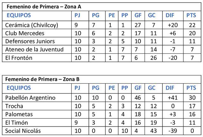
Task: Select Pabellón Argentino's 30 points cell
Action: tap(191, 98)
